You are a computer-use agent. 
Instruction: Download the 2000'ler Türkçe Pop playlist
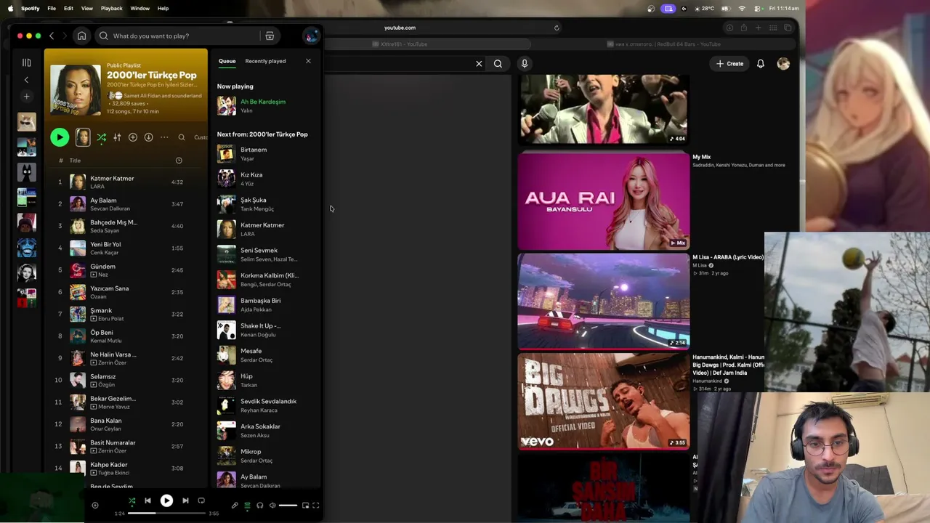(148, 137)
